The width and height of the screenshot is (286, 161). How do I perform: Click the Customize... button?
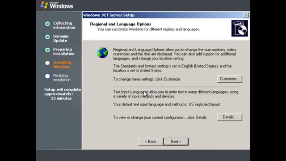(229, 79)
